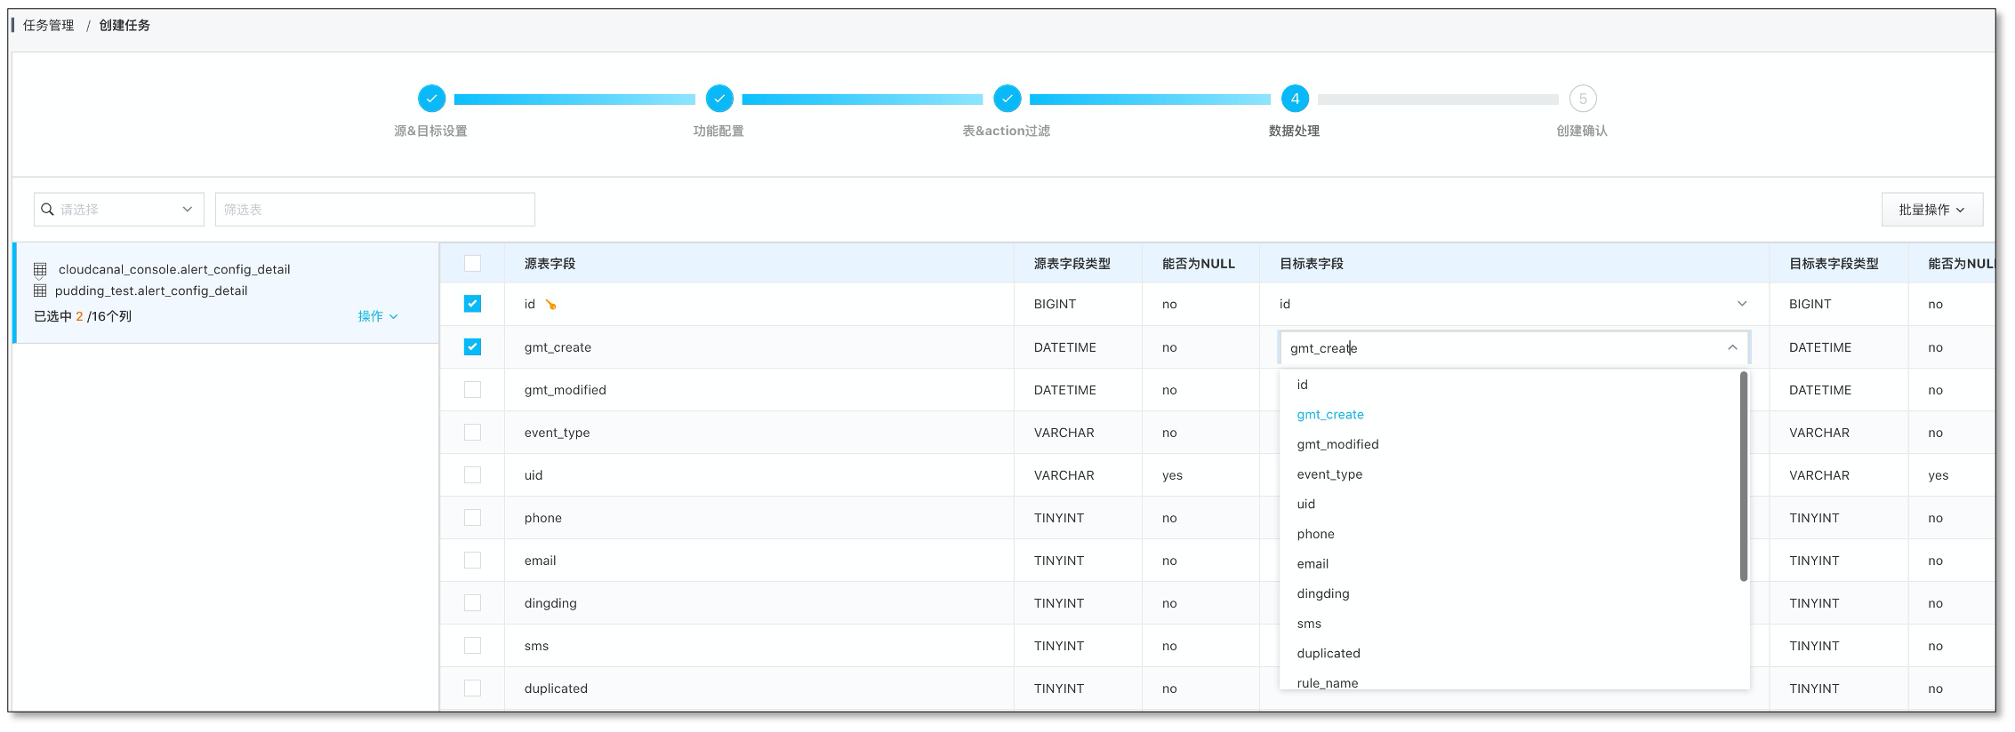Select pudding_test.alert_config_detail table entry

point(151,290)
